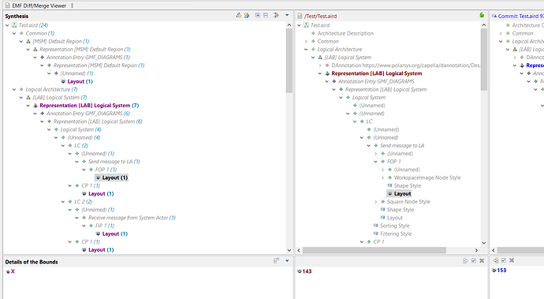Toggle the checkmark icon above value 153
The image size is (544, 299).
(504, 260)
